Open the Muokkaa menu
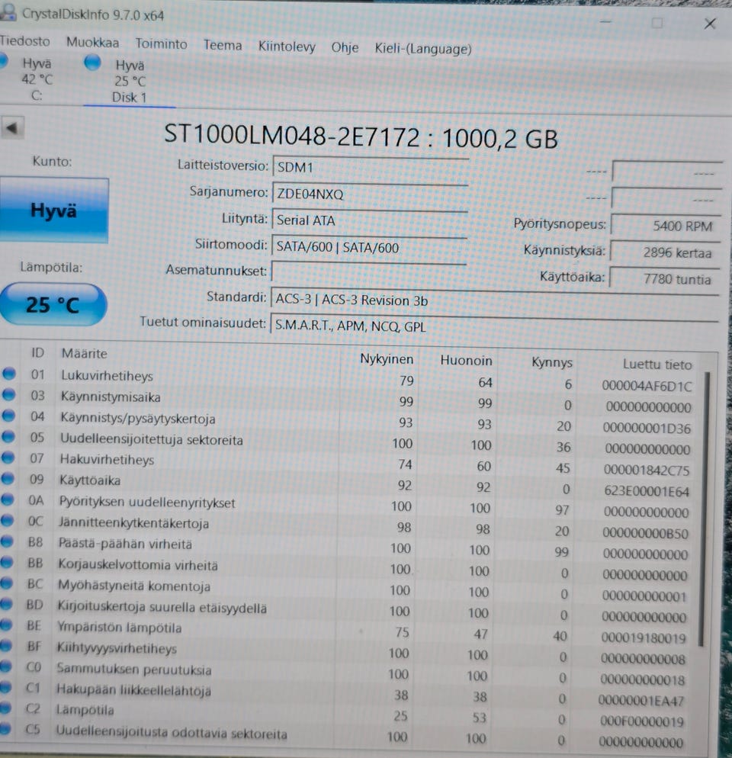 click(92, 43)
